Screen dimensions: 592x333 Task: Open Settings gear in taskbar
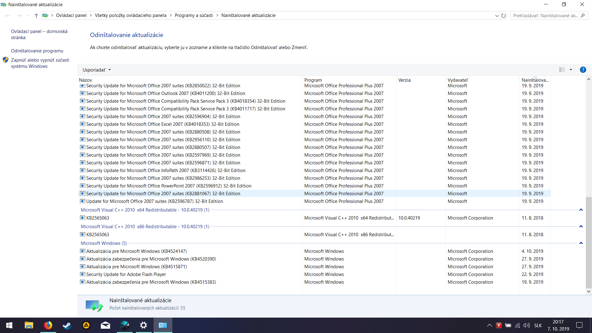[x=143, y=325]
